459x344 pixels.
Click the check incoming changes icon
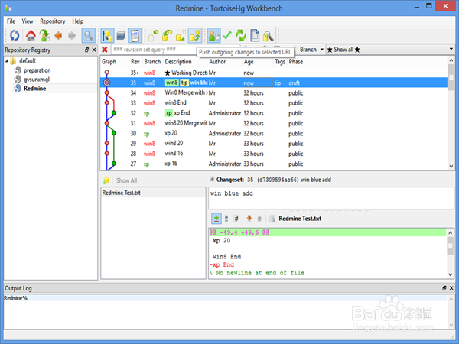click(154, 36)
